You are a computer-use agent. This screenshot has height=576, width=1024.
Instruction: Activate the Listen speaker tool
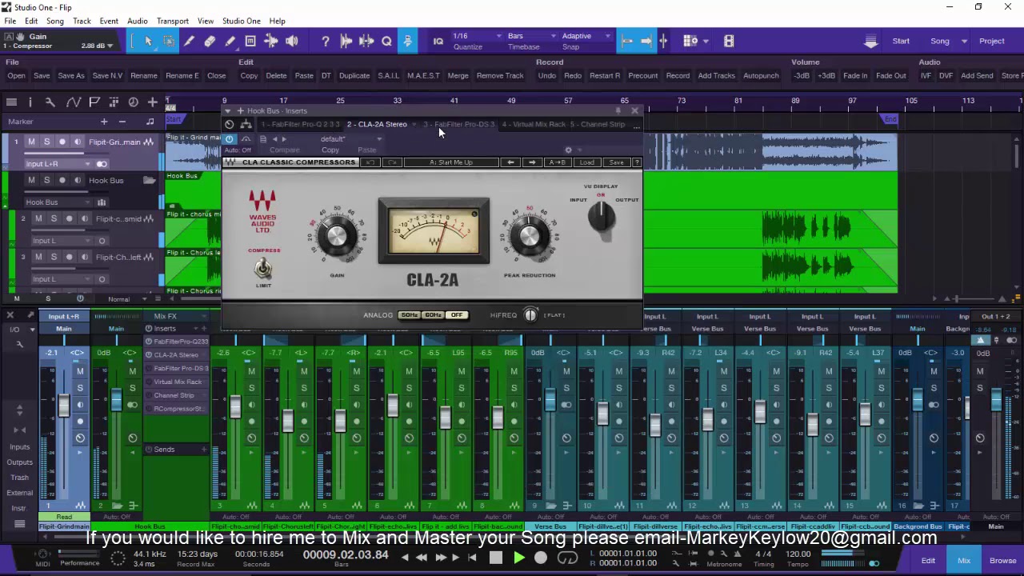click(x=292, y=41)
